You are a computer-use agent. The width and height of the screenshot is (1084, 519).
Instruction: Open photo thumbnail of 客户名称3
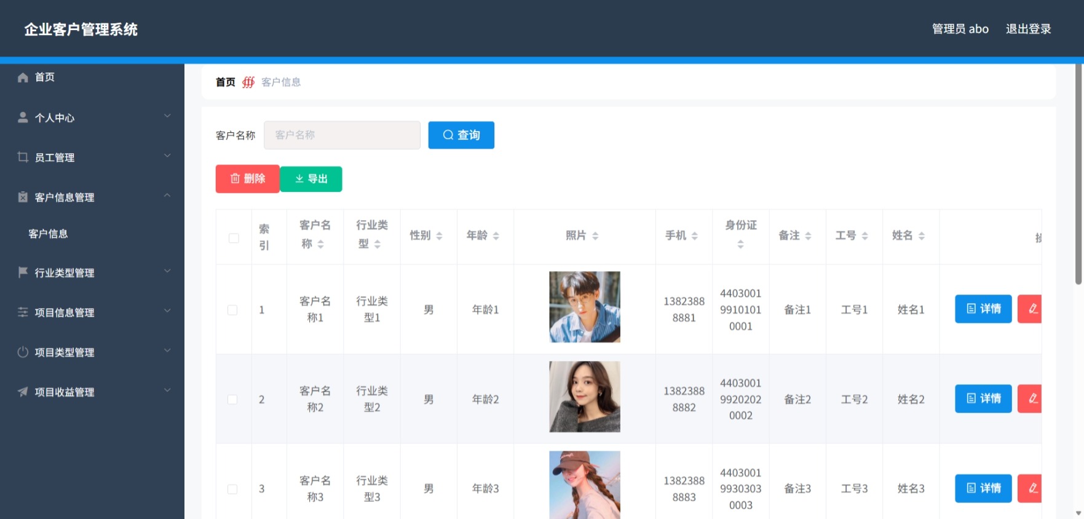click(585, 485)
